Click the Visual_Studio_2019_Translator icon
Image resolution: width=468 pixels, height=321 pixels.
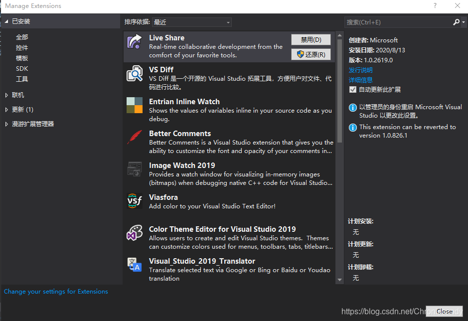134,265
